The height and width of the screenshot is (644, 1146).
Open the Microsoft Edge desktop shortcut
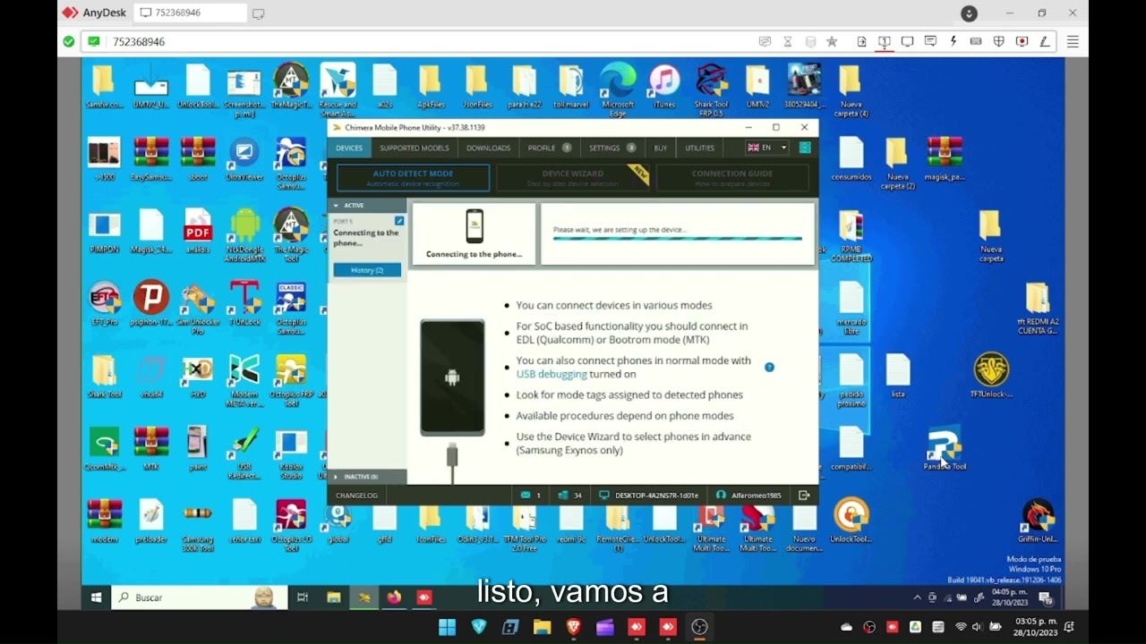[x=618, y=89]
